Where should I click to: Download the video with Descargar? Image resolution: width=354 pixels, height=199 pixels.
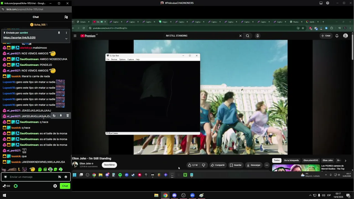click(x=254, y=165)
